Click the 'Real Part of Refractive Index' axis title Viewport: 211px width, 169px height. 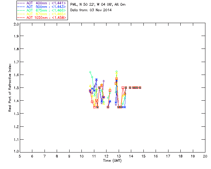click(10, 87)
